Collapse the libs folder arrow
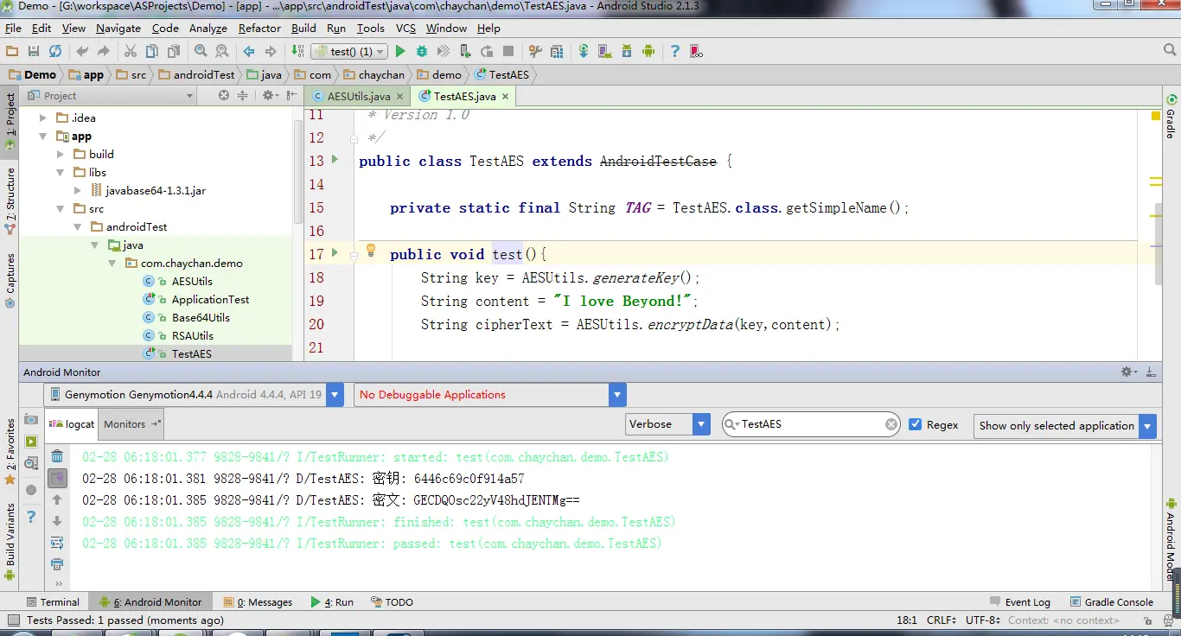 click(61, 172)
